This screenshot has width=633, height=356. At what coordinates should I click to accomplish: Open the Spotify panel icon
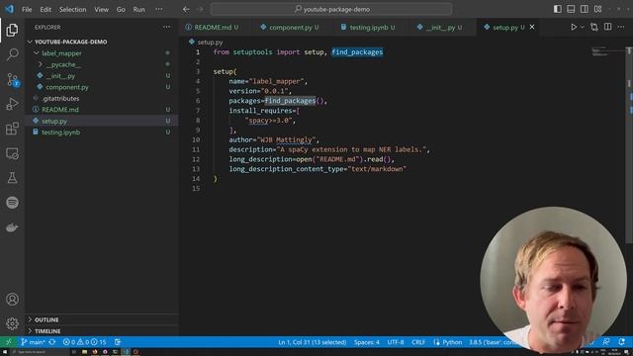12,203
